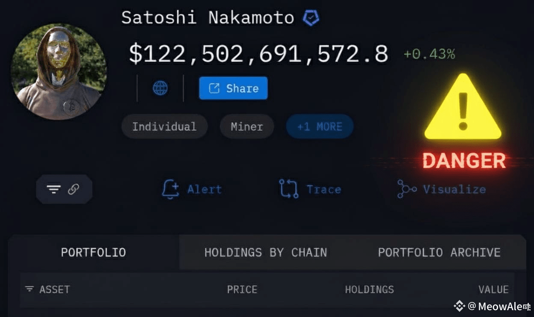Select the Individual tag
Screen dimensions: 534x317
coord(164,126)
